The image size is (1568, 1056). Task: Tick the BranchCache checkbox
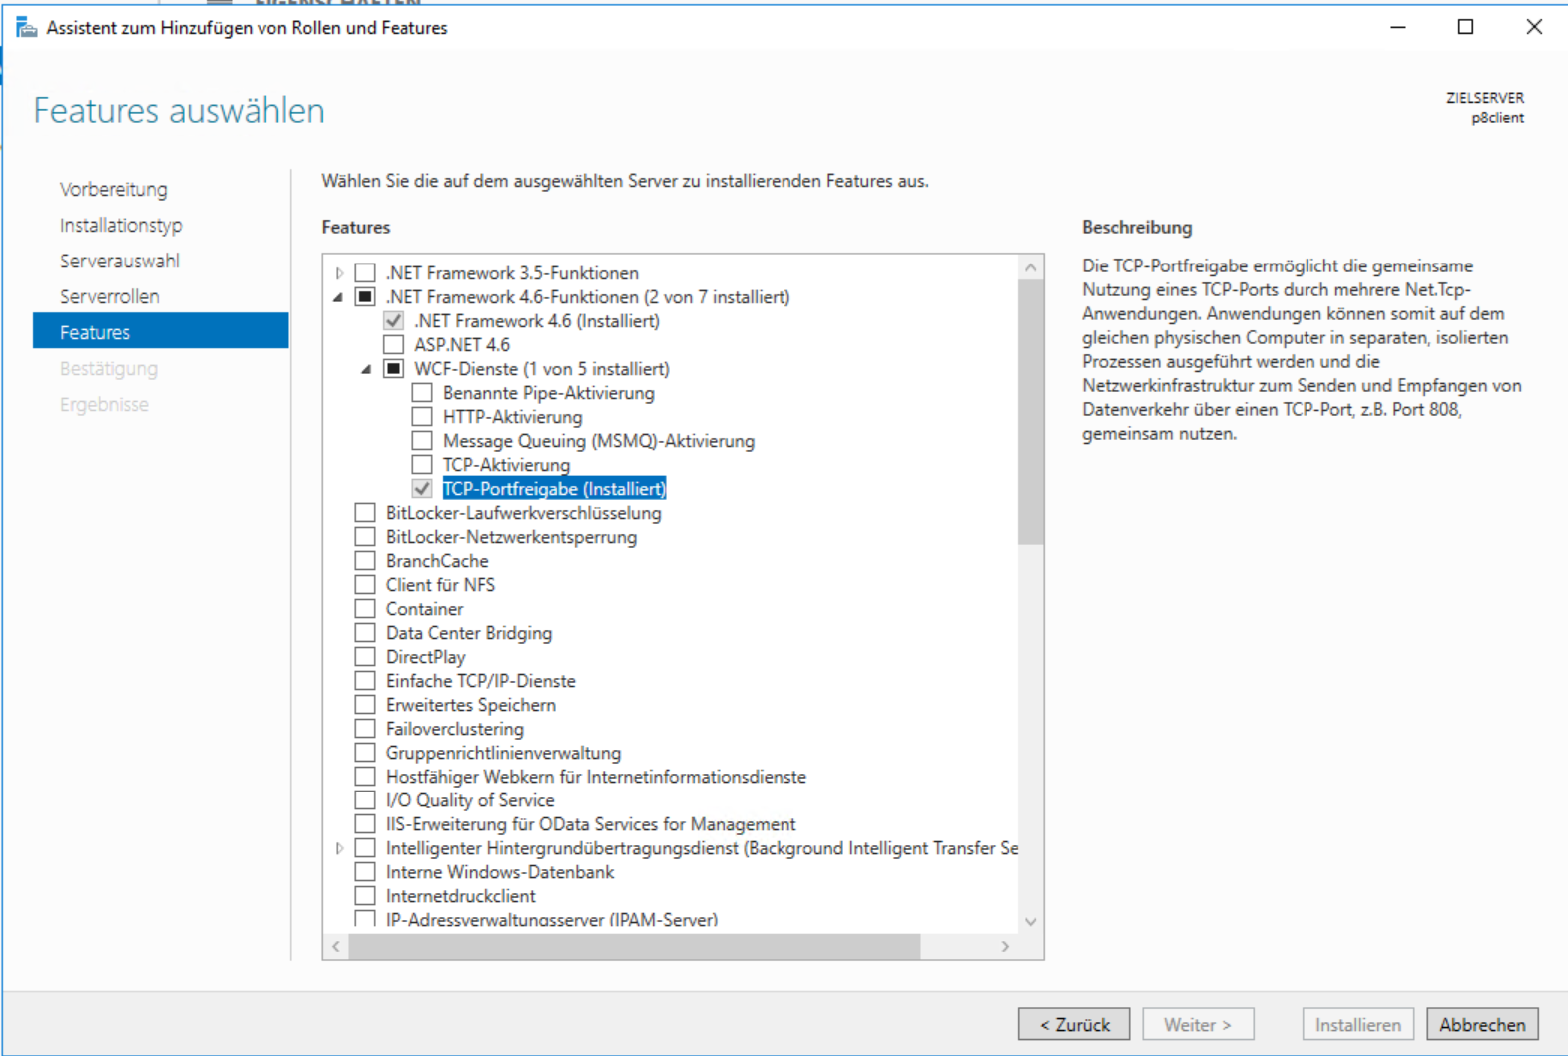click(365, 561)
